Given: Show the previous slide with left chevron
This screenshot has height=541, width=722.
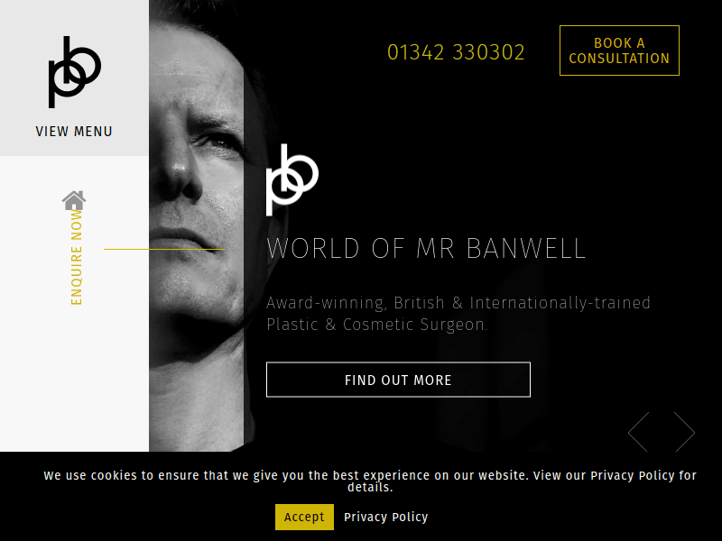Looking at the screenshot, I should tap(639, 432).
